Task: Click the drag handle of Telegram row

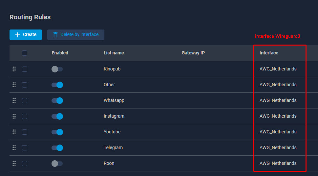Action: point(14,147)
